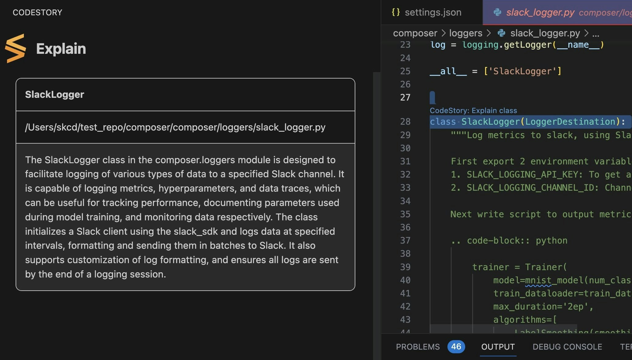
Task: Click the Python file icon in breadcrumb
Action: pos(501,33)
